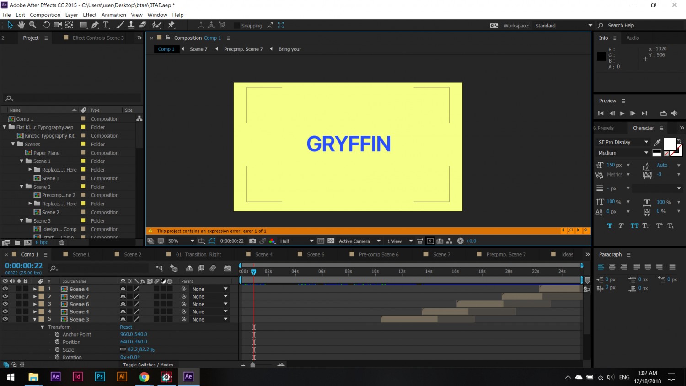Play the preview
Screen dimensions: 686x386
pyautogui.click(x=622, y=113)
